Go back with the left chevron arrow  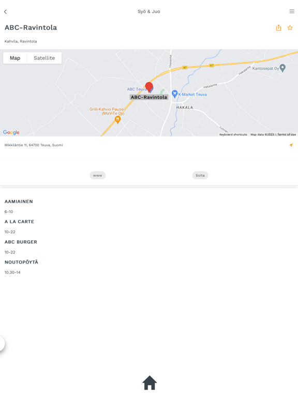click(5, 12)
